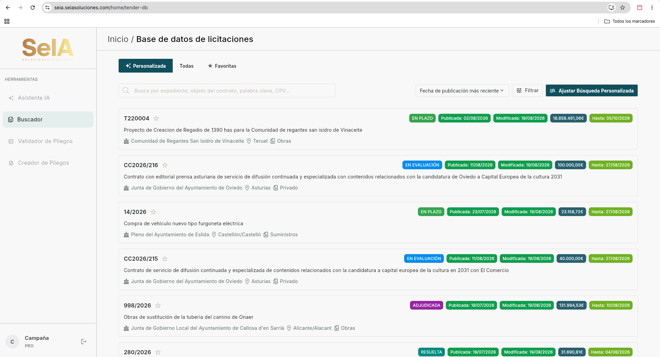The height and width of the screenshot is (357, 660).
Task: Open project description of Regadio de 1390 has
Action: coord(243,130)
